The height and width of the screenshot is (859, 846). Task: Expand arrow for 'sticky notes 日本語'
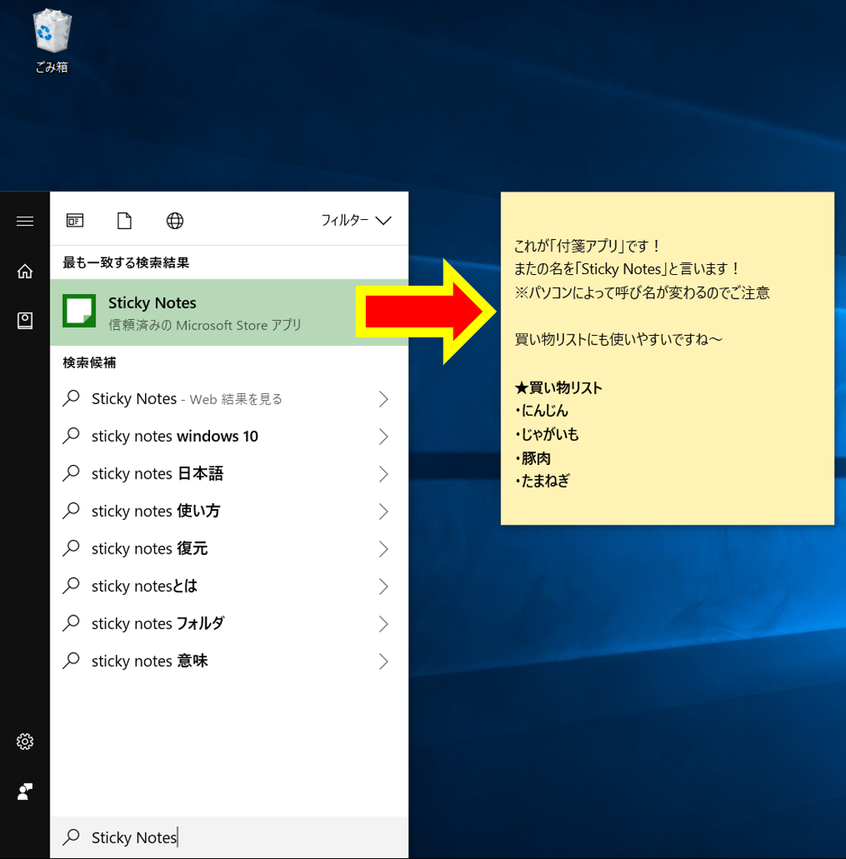(x=383, y=473)
